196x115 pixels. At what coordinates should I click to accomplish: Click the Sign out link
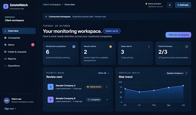[x=10, y=109]
